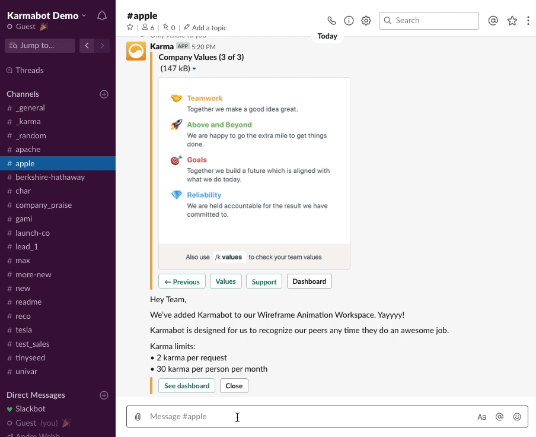The width and height of the screenshot is (536, 437).
Task: Click the See dashboard button
Action: (x=187, y=386)
